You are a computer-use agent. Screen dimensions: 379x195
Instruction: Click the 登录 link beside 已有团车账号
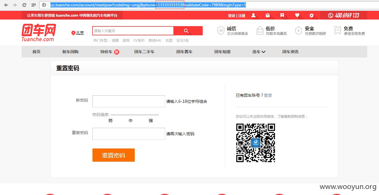(268, 95)
